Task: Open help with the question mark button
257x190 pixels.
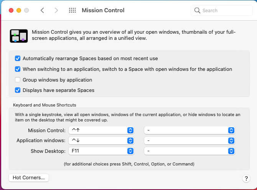Action: 246,179
